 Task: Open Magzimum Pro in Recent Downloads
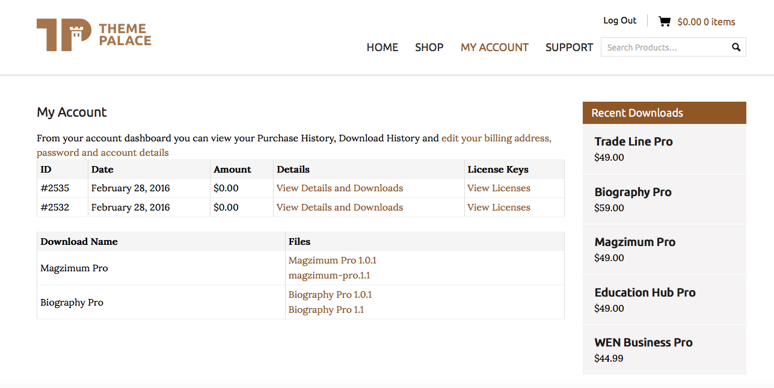(635, 242)
